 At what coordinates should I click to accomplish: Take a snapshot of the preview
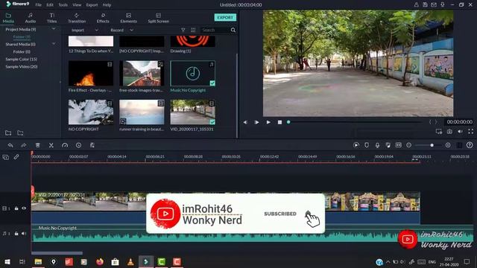[449, 132]
